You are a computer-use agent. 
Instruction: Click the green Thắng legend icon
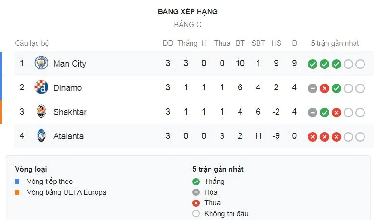point(196,182)
